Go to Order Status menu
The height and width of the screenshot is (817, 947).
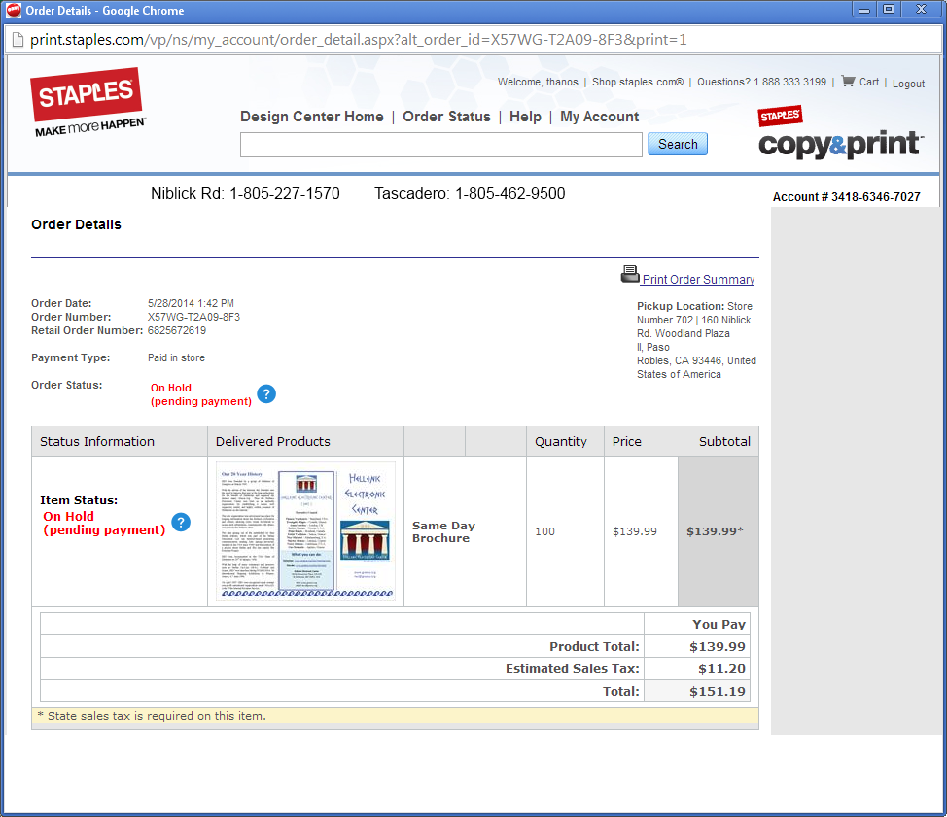click(x=446, y=117)
